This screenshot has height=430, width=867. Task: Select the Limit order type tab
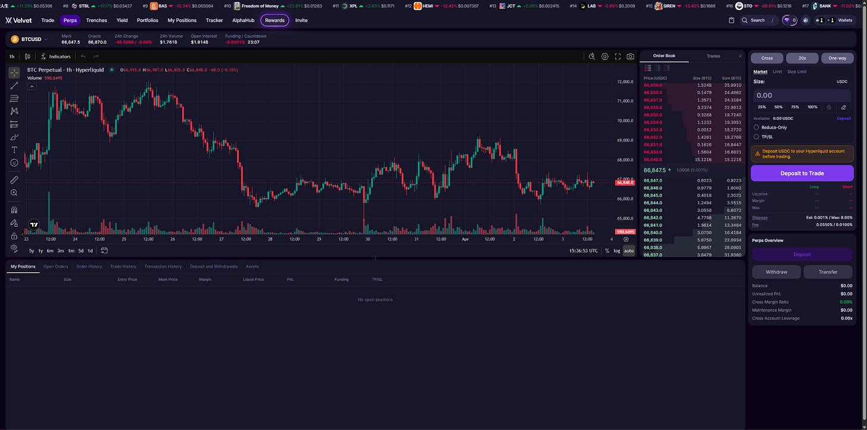777,71
